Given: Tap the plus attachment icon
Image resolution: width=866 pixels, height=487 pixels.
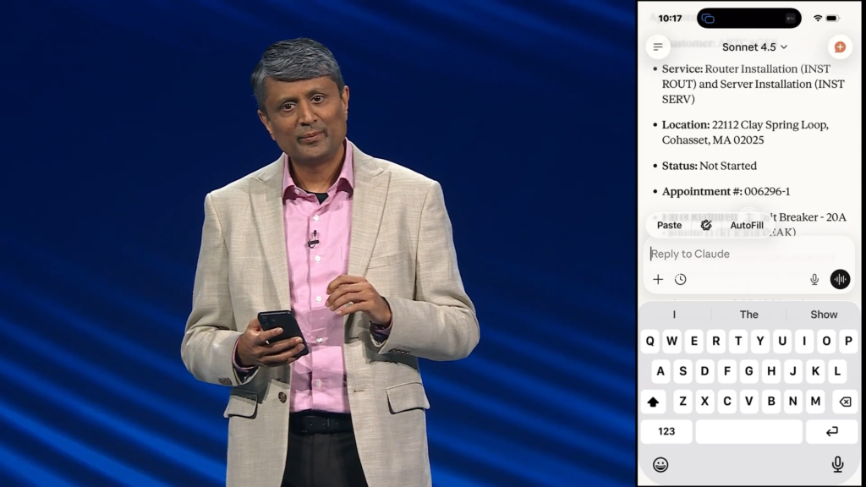Looking at the screenshot, I should coord(658,279).
